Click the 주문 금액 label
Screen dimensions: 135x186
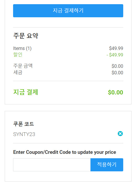pyautogui.click(x=23, y=66)
